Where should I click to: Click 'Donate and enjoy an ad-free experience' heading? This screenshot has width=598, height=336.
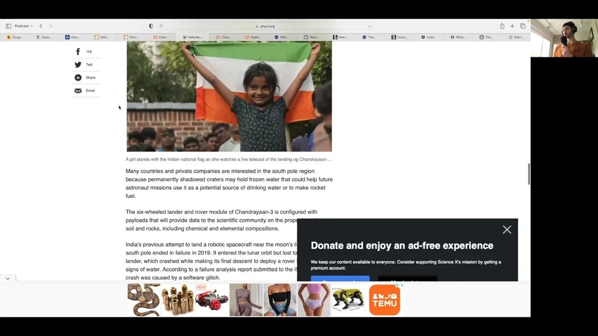click(402, 245)
